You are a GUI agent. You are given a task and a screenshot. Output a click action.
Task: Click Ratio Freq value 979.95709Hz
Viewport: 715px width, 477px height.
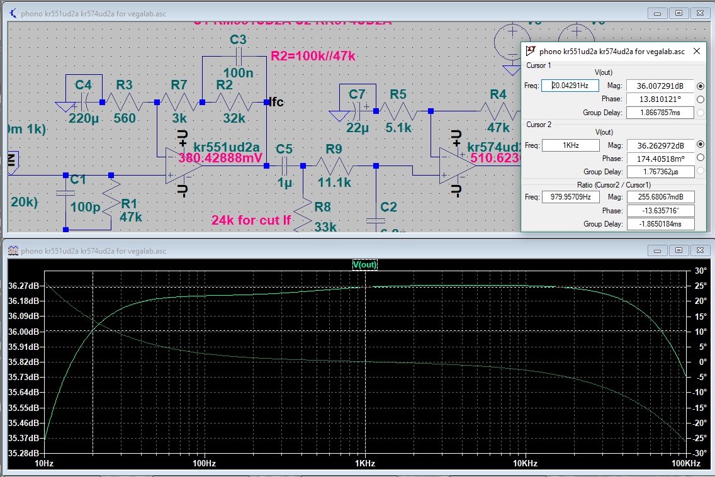coord(570,197)
